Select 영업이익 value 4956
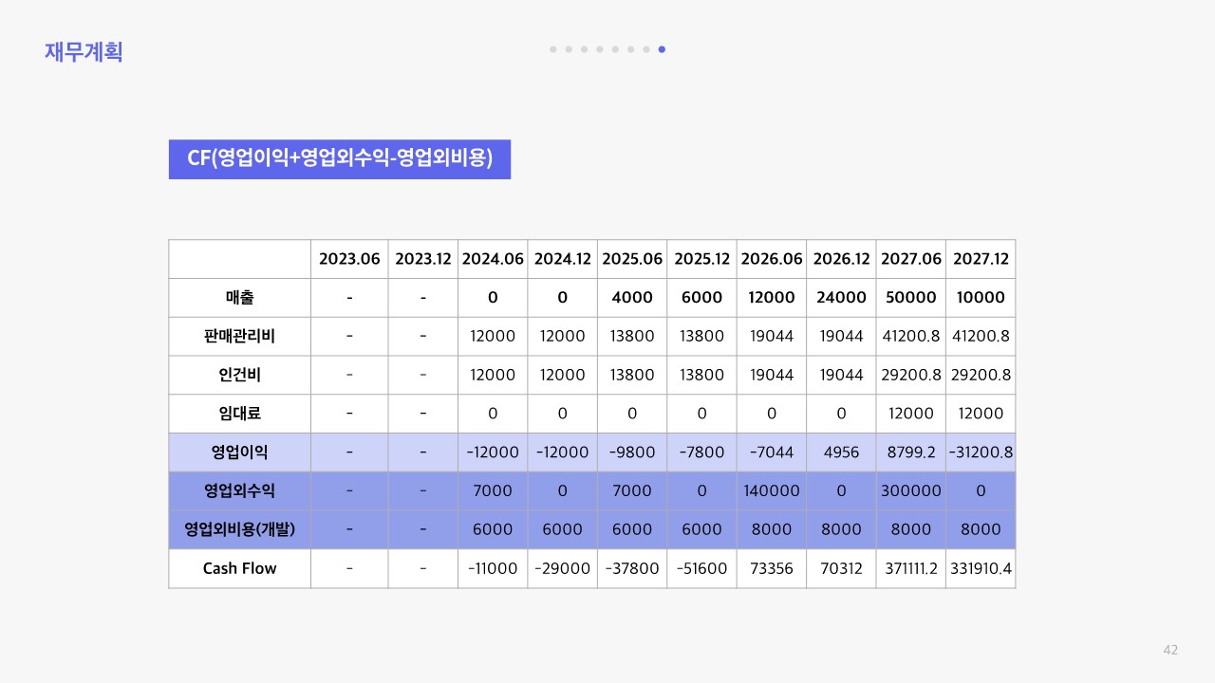This screenshot has height=683, width=1215. click(842, 452)
